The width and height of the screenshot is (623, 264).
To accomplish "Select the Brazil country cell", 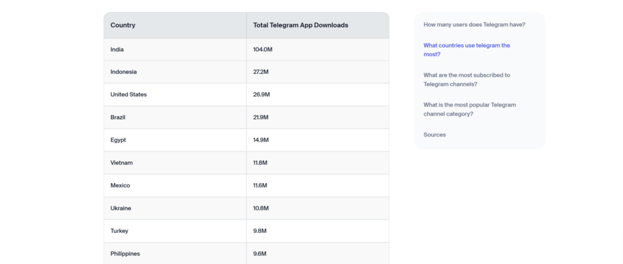I will point(175,117).
